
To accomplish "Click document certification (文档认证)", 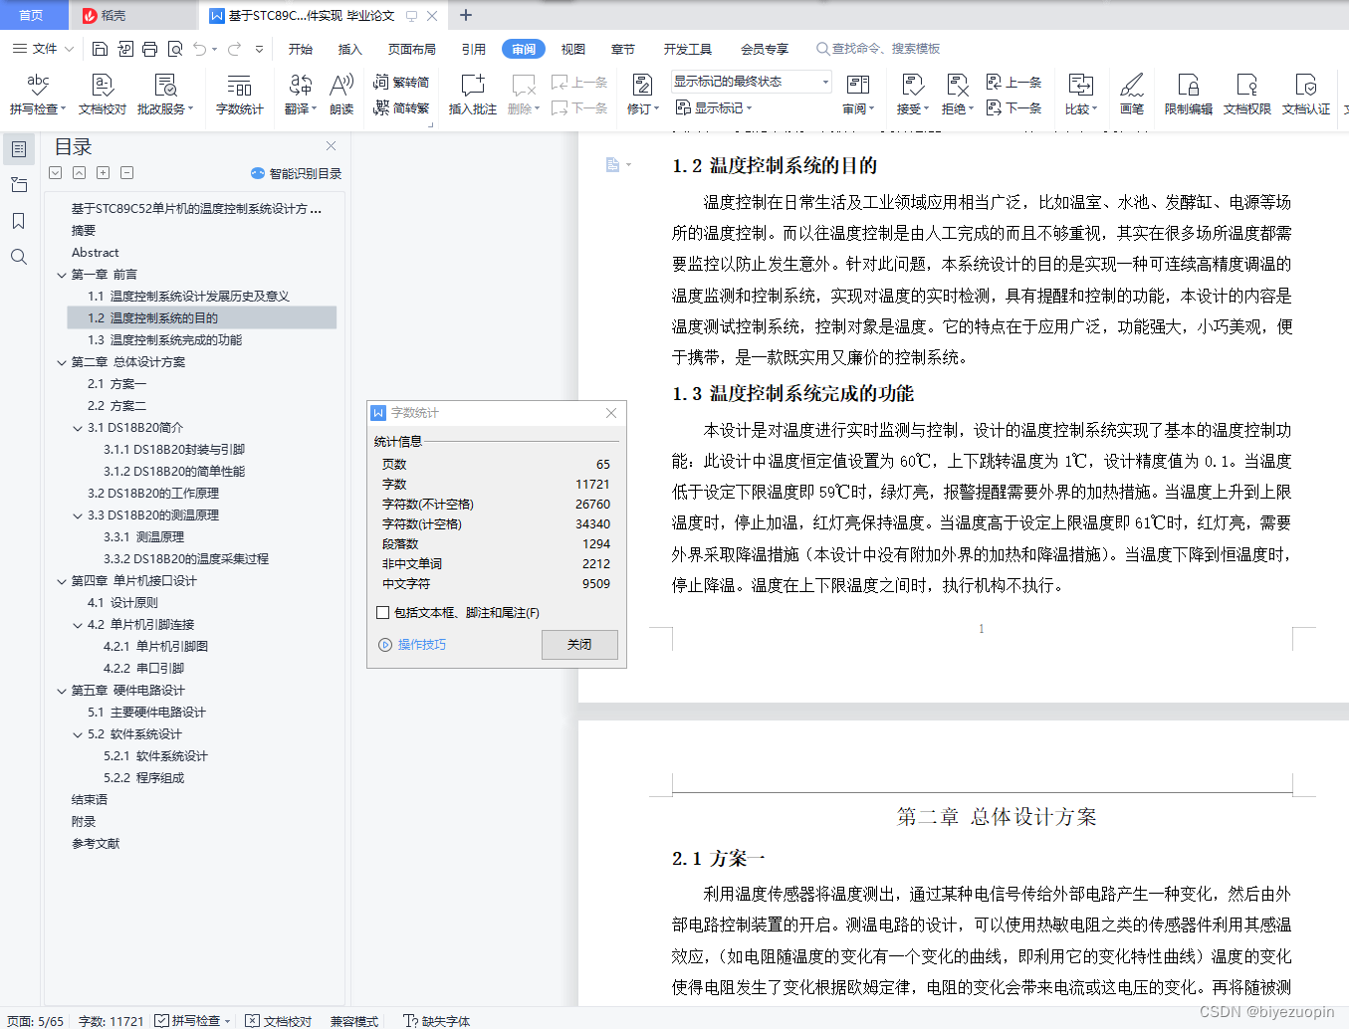I will tap(1306, 95).
